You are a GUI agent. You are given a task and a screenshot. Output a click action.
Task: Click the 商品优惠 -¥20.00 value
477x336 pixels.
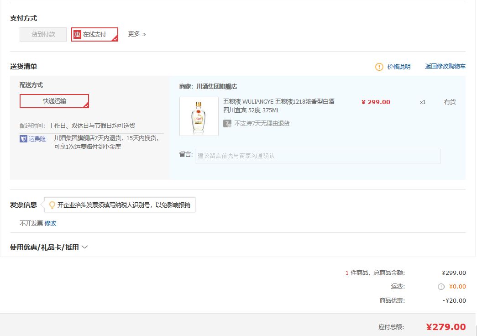point(454,300)
